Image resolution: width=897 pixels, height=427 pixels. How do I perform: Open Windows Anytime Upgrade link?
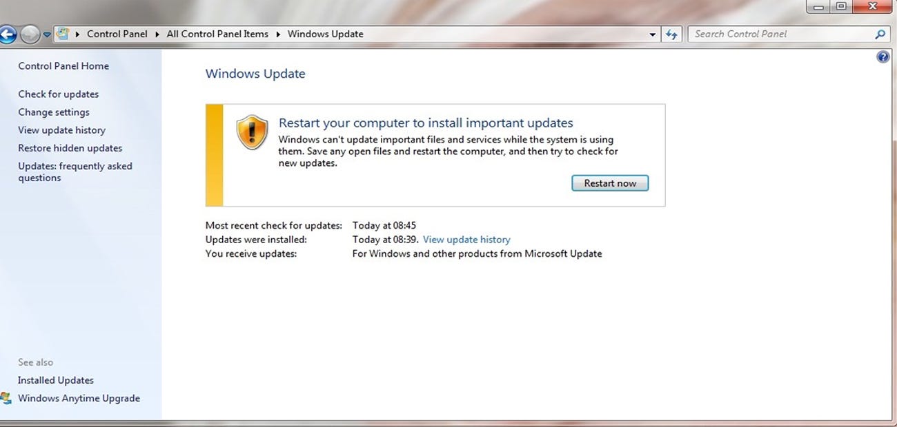click(79, 398)
